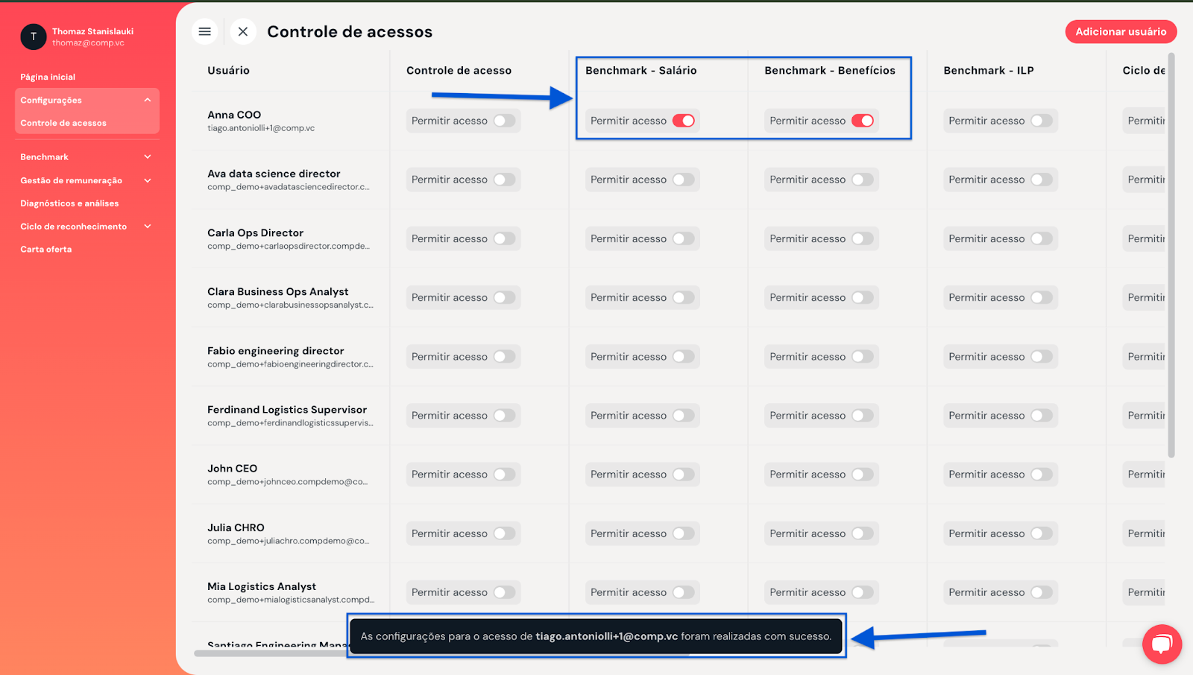Enable Clara Business Ops Analyst Controle de acesso
The image size is (1193, 675).
point(505,297)
